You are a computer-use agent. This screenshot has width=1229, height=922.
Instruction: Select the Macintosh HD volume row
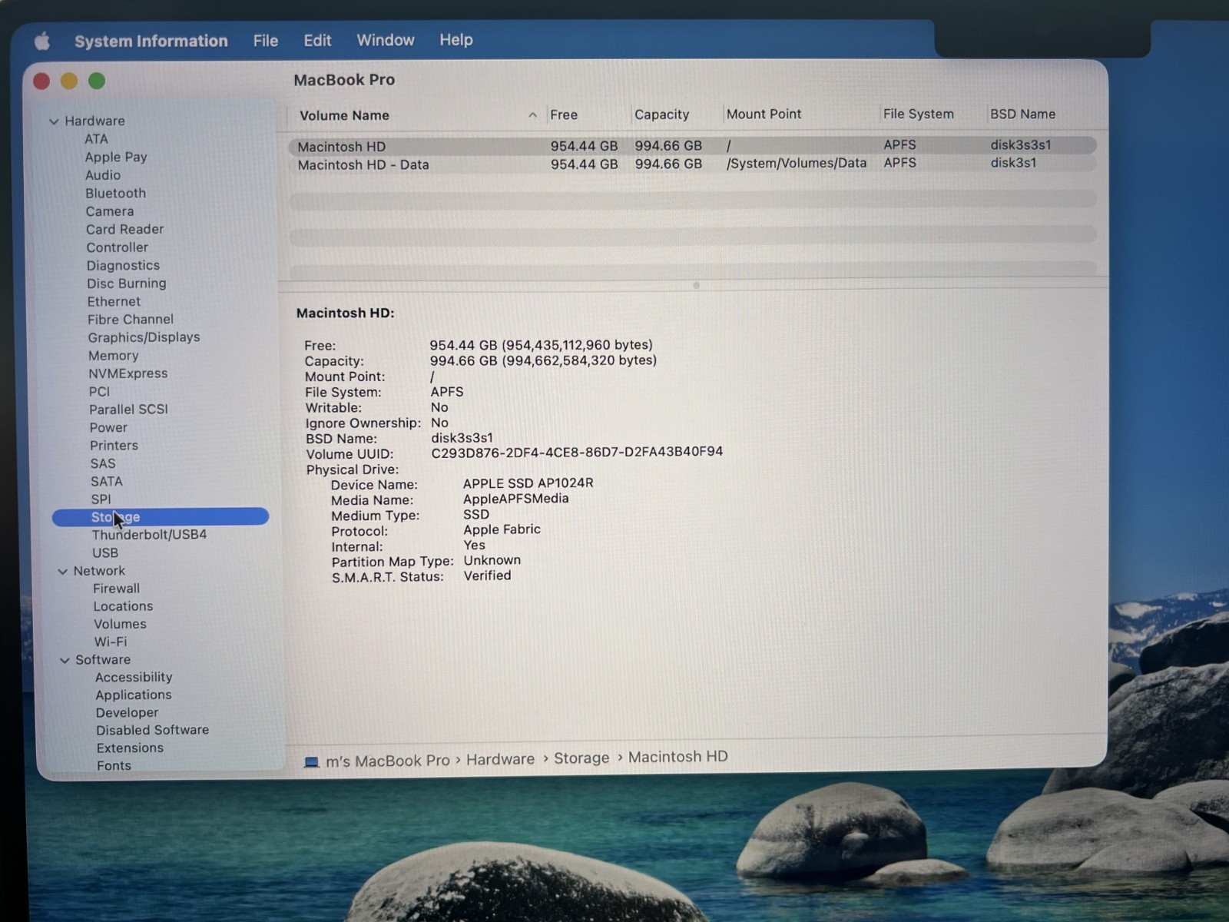click(692, 145)
